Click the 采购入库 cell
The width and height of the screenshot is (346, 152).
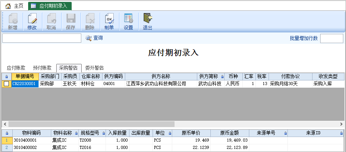point(328,84)
